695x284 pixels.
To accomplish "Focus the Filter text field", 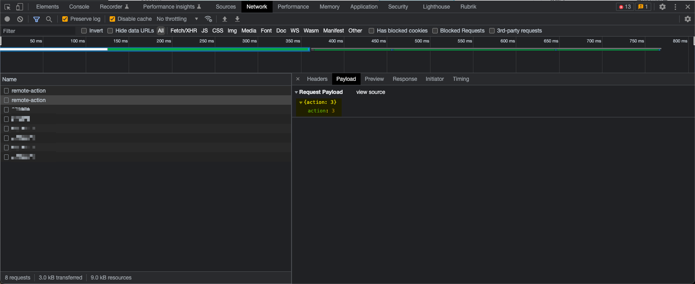I will pos(38,31).
